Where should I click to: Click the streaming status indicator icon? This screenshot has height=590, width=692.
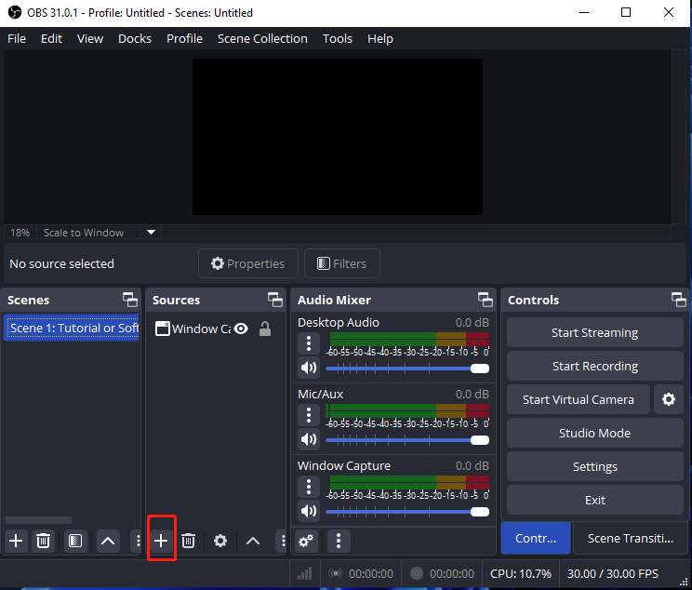coord(336,573)
